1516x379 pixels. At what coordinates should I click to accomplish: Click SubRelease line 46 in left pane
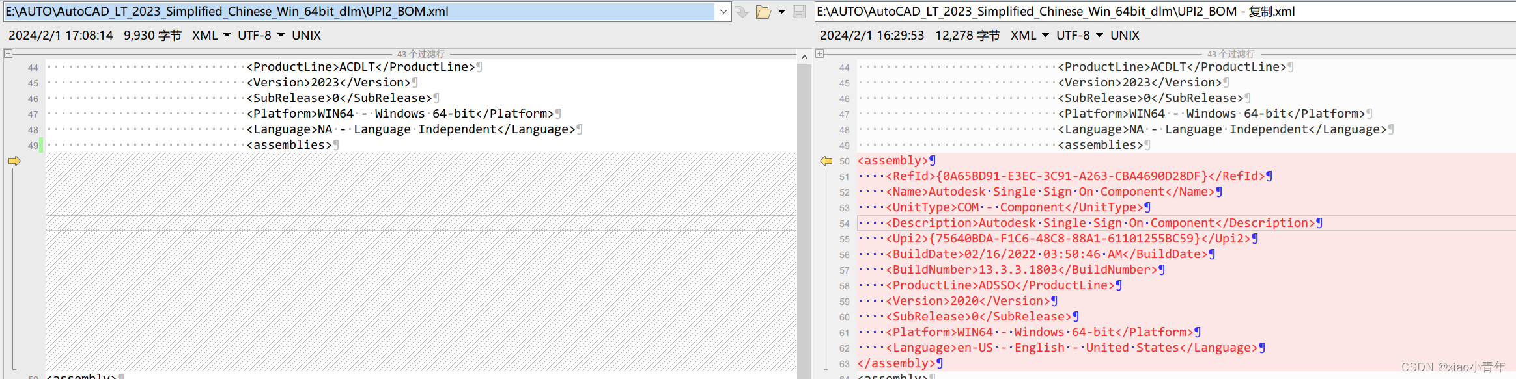pos(339,98)
